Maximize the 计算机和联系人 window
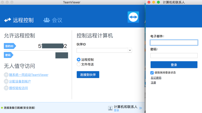 (x=159, y=2)
